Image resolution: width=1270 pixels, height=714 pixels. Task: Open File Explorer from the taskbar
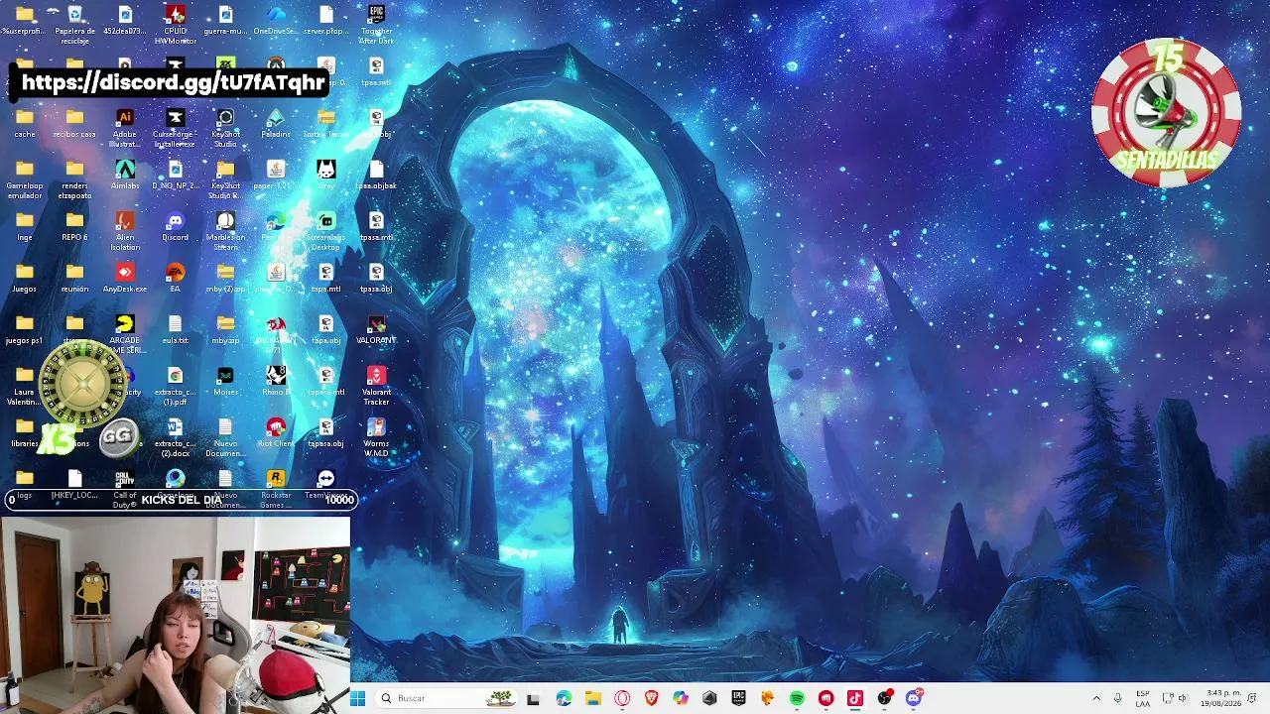[x=593, y=698]
